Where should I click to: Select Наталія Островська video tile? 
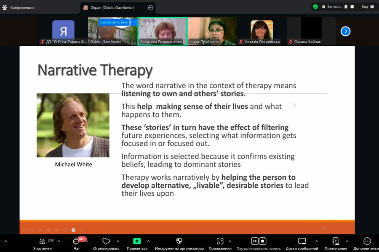262,31
